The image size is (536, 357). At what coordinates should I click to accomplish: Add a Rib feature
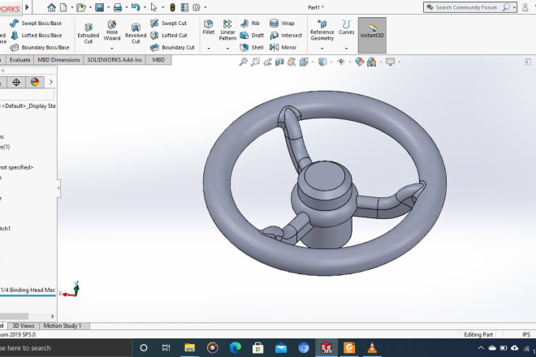pos(250,24)
